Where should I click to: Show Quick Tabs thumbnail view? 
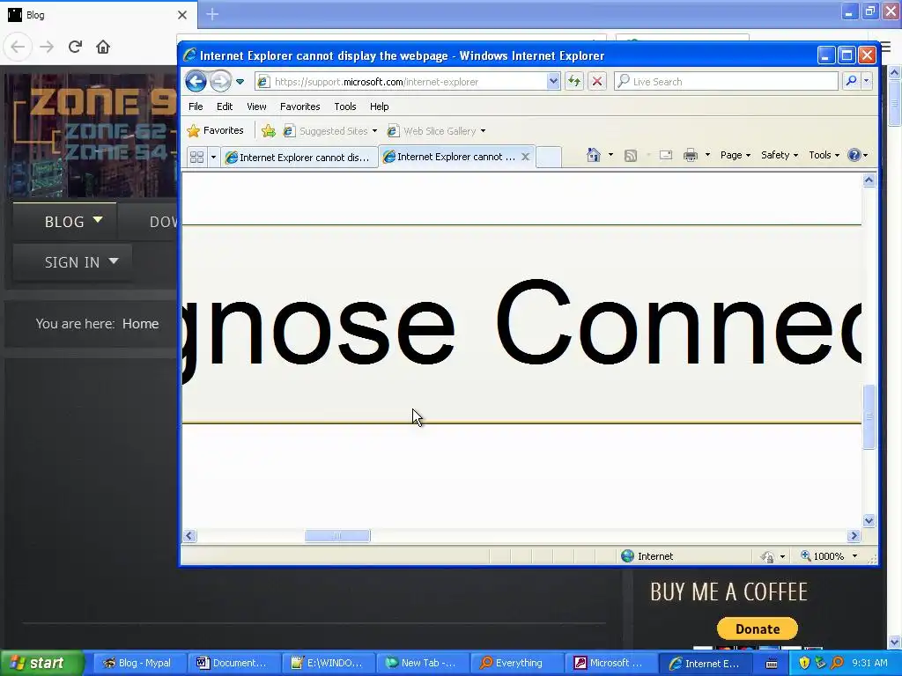click(x=196, y=157)
